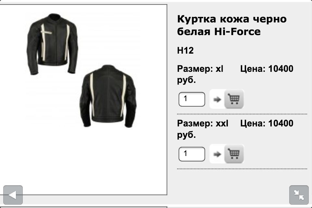Collapse the view with the shrink arrows icon
Image resolution: width=312 pixels, height=208 pixels.
pyautogui.click(x=299, y=195)
